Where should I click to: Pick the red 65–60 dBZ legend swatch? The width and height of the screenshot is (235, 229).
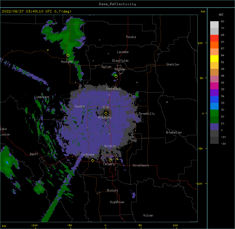pos(214,38)
